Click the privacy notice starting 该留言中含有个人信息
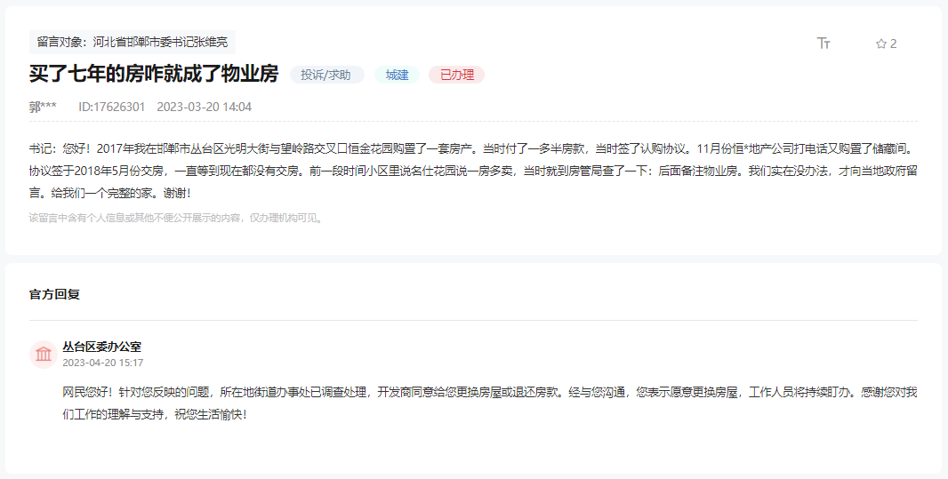948x479 pixels. point(177,218)
